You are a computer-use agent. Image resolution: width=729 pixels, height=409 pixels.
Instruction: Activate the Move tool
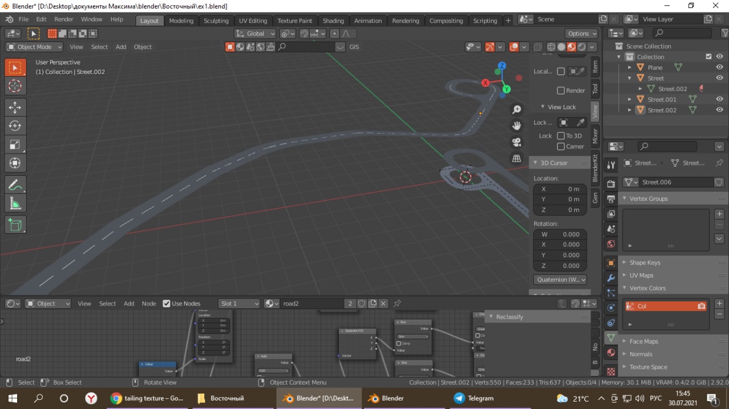[15, 108]
